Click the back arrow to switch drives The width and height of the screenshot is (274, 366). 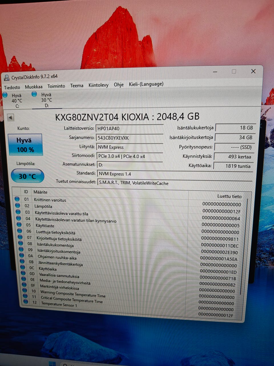coord(11,117)
